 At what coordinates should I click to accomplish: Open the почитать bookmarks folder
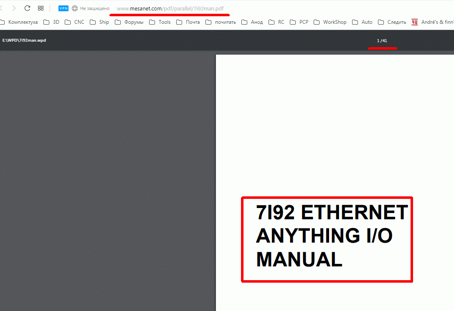coord(221,22)
